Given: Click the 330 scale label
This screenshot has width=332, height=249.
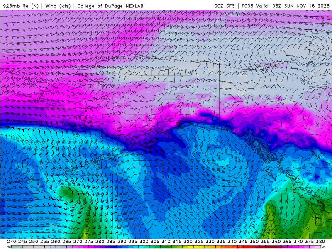Looking at the screenshot, I should click(x=210, y=242).
